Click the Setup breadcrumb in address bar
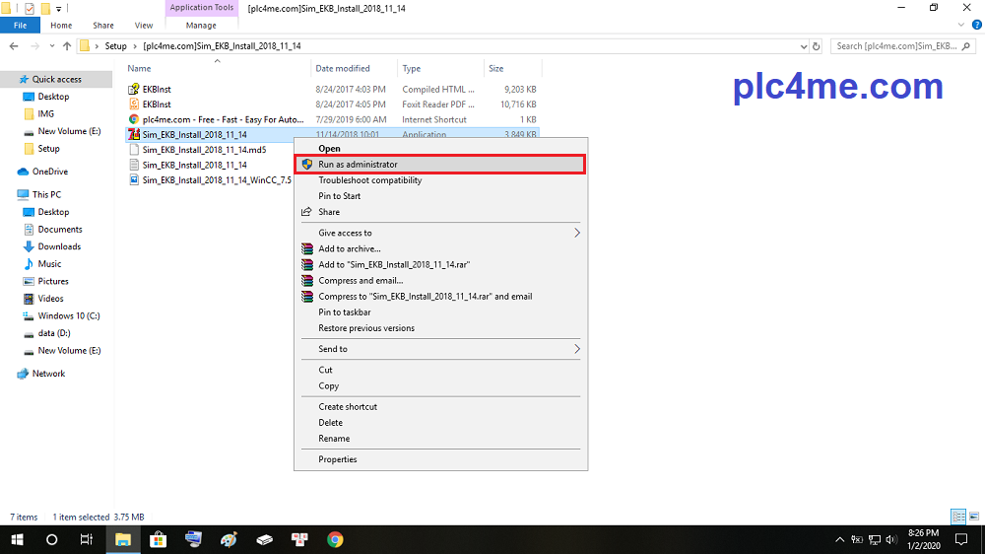 tap(116, 45)
